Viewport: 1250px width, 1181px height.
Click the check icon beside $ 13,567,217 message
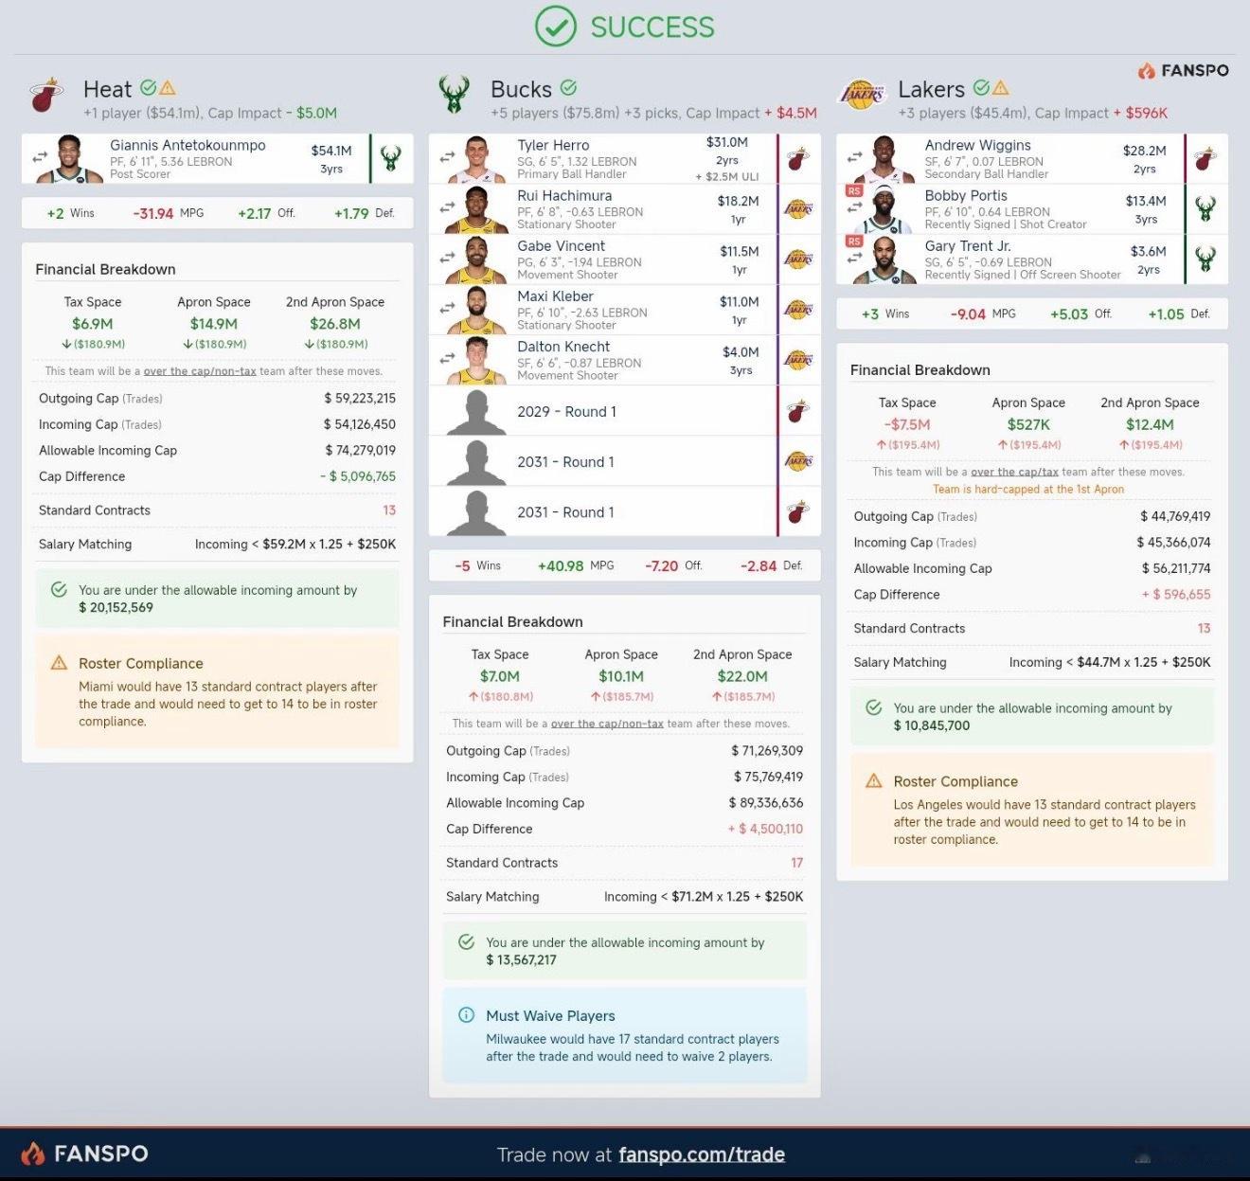pos(466,942)
